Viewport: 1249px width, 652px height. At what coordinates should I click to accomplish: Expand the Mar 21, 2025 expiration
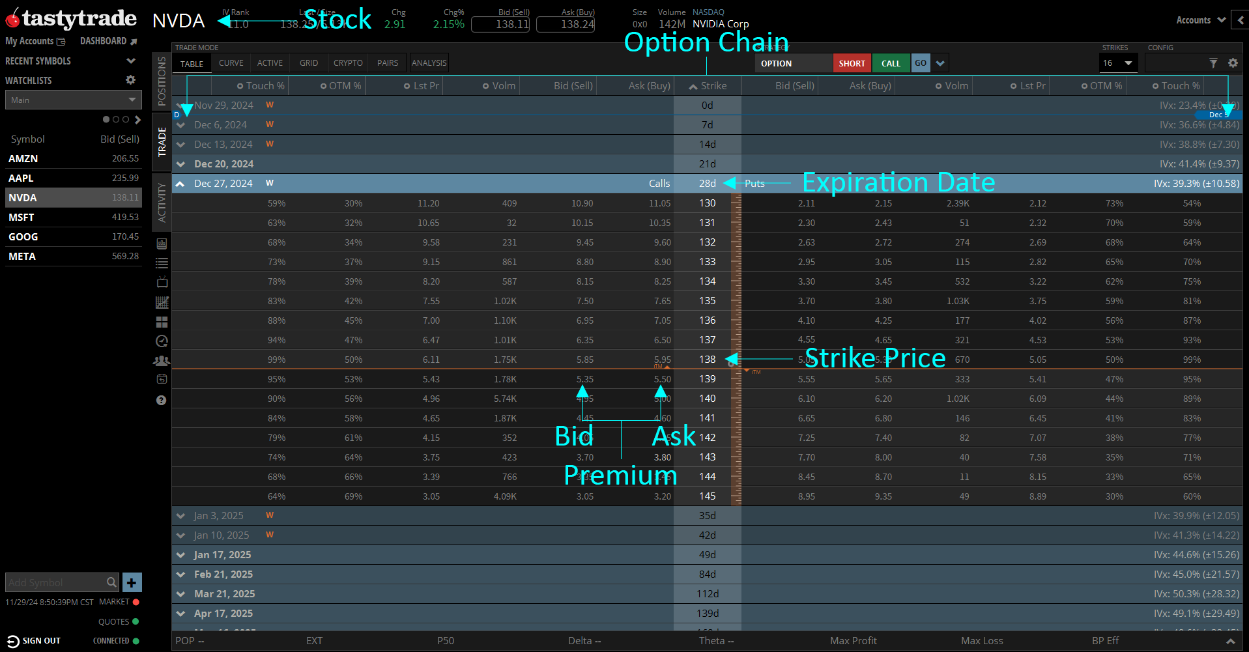point(180,594)
